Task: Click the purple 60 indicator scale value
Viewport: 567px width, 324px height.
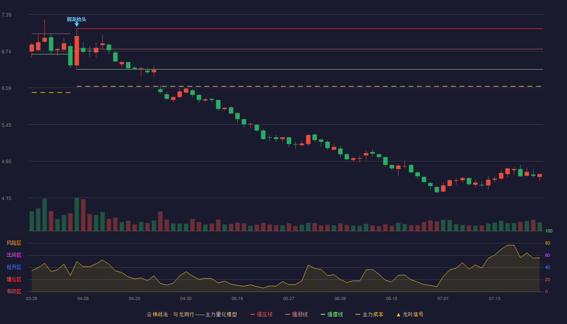Action: 548,256
